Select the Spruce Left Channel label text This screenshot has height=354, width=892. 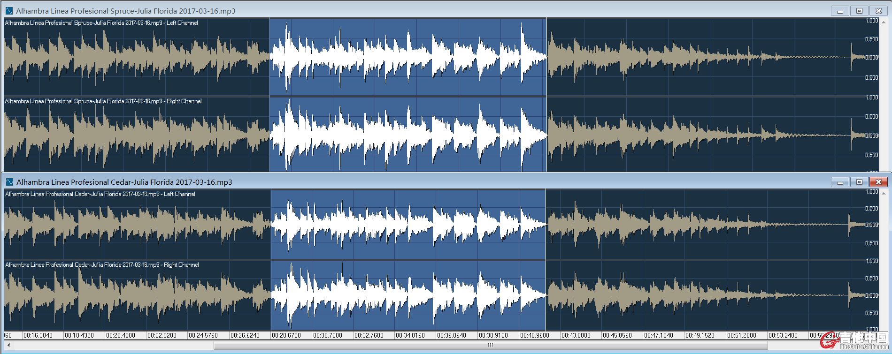click(101, 23)
